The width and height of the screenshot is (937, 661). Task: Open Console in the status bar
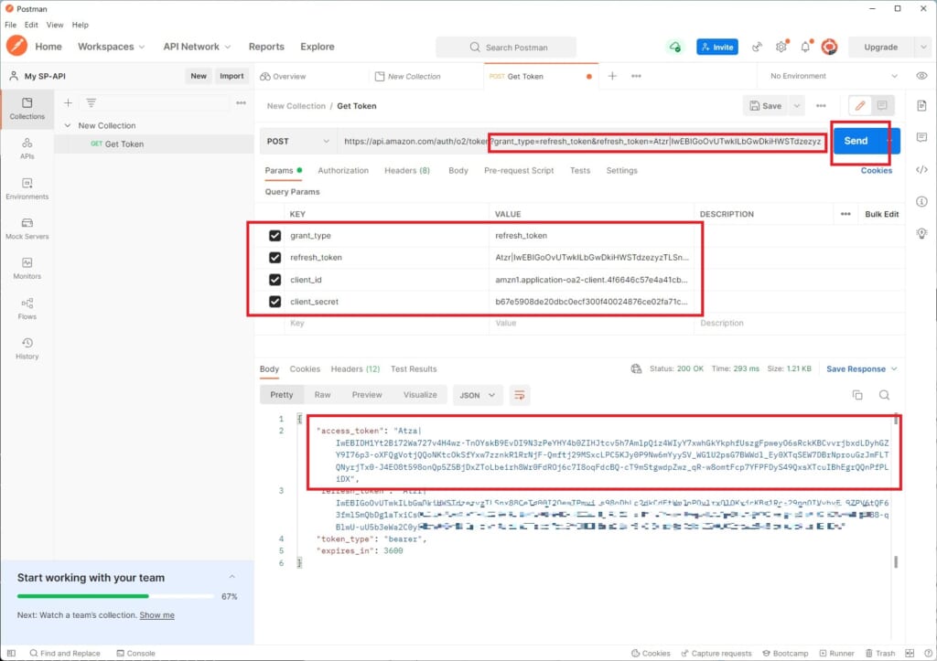pos(135,654)
